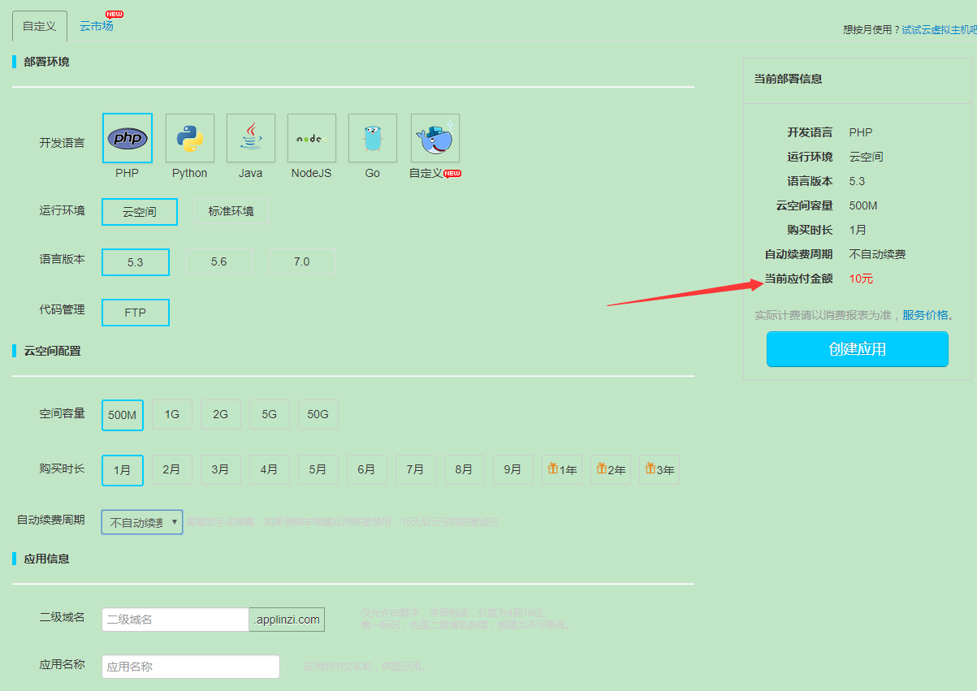Choose 5月 purchase duration
Image resolution: width=977 pixels, height=691 pixels.
pos(318,469)
